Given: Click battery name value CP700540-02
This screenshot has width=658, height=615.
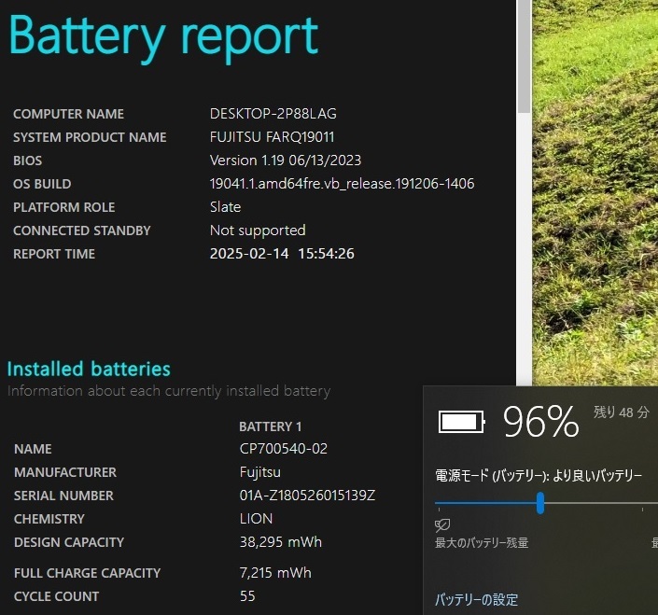Looking at the screenshot, I should pos(283,449).
